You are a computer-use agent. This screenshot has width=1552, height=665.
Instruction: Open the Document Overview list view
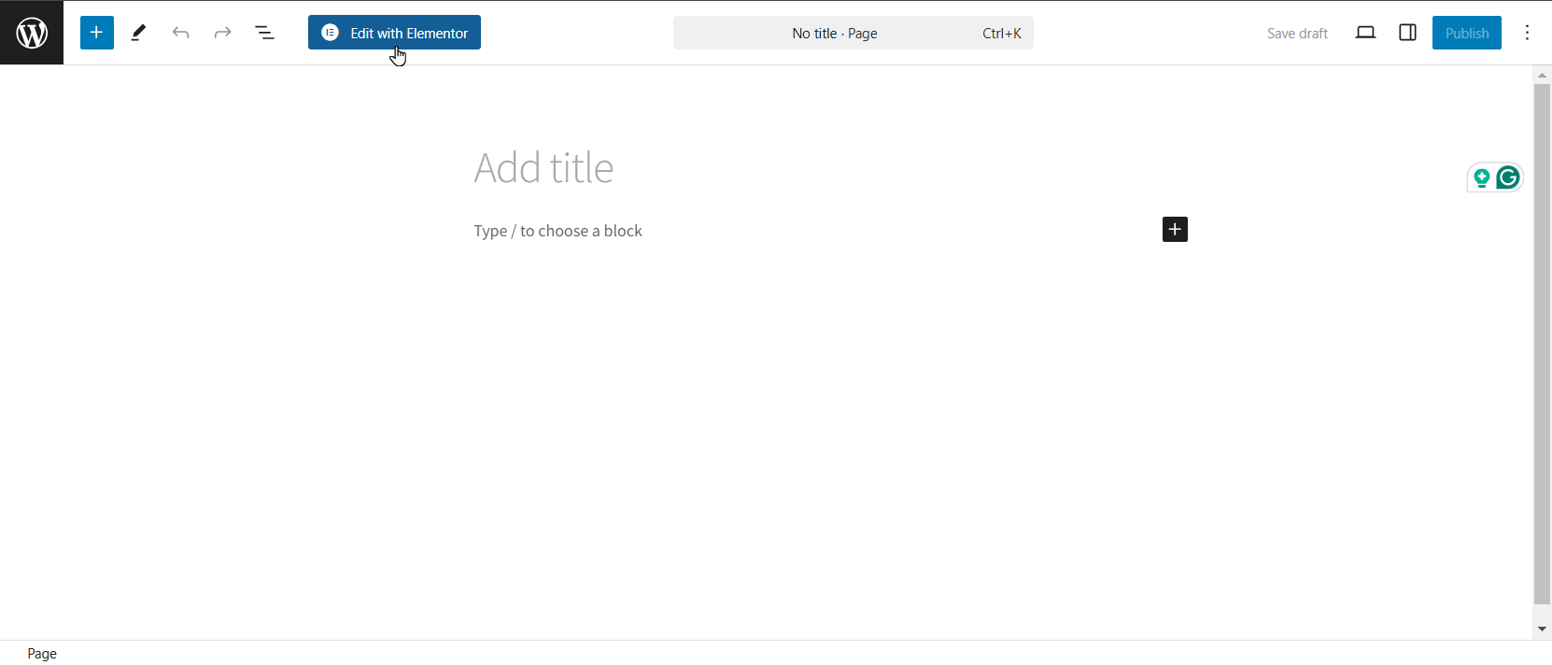(x=265, y=33)
